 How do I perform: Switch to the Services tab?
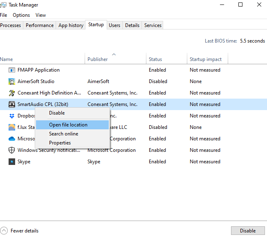[153, 25]
